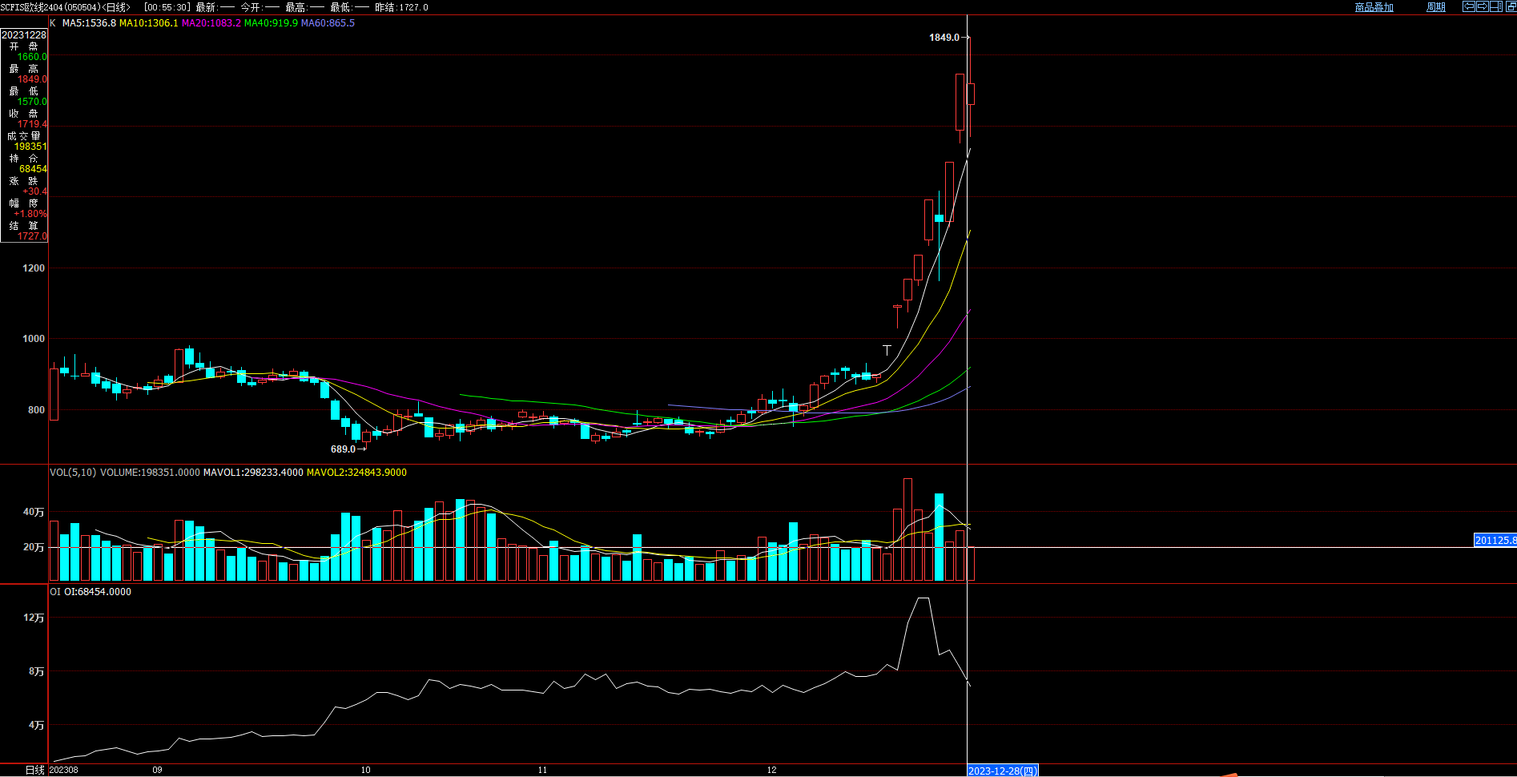This screenshot has height=777, width=1517.
Task: Click the 昨结:1727.0 header value
Action: coord(401,7)
